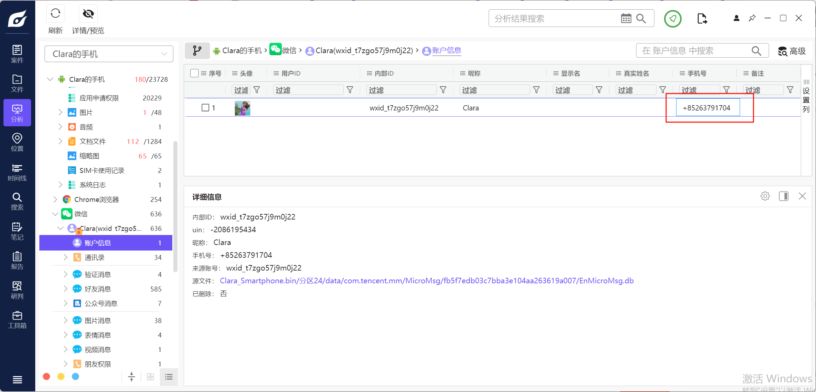This screenshot has height=392, width=816.
Task: Click the Refresh (刷新) icon
Action: point(55,14)
